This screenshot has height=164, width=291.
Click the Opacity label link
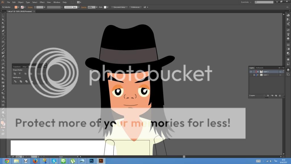pyautogui.click(x=84, y=7)
